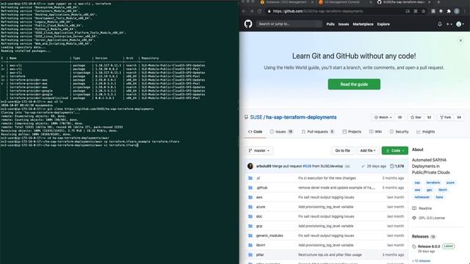Click the folder icon next to aws
Screen dimensions: 470x264
click(250, 197)
